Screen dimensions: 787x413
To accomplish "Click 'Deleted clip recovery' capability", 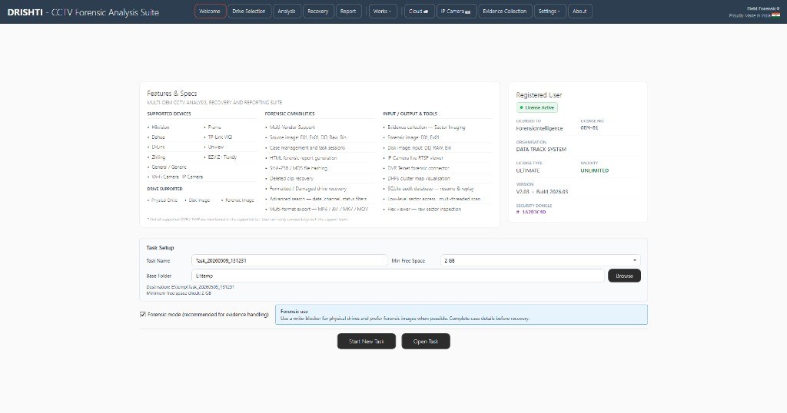I will point(291,178).
